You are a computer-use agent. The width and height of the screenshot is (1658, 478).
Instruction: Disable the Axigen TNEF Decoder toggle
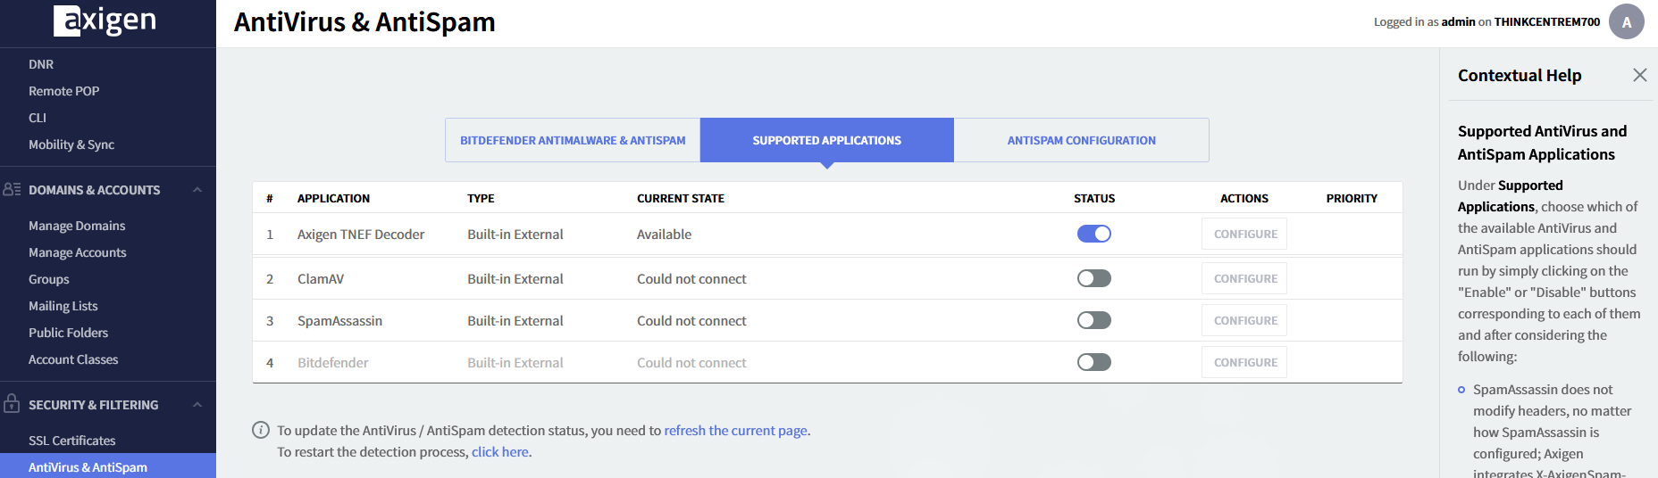tap(1093, 234)
